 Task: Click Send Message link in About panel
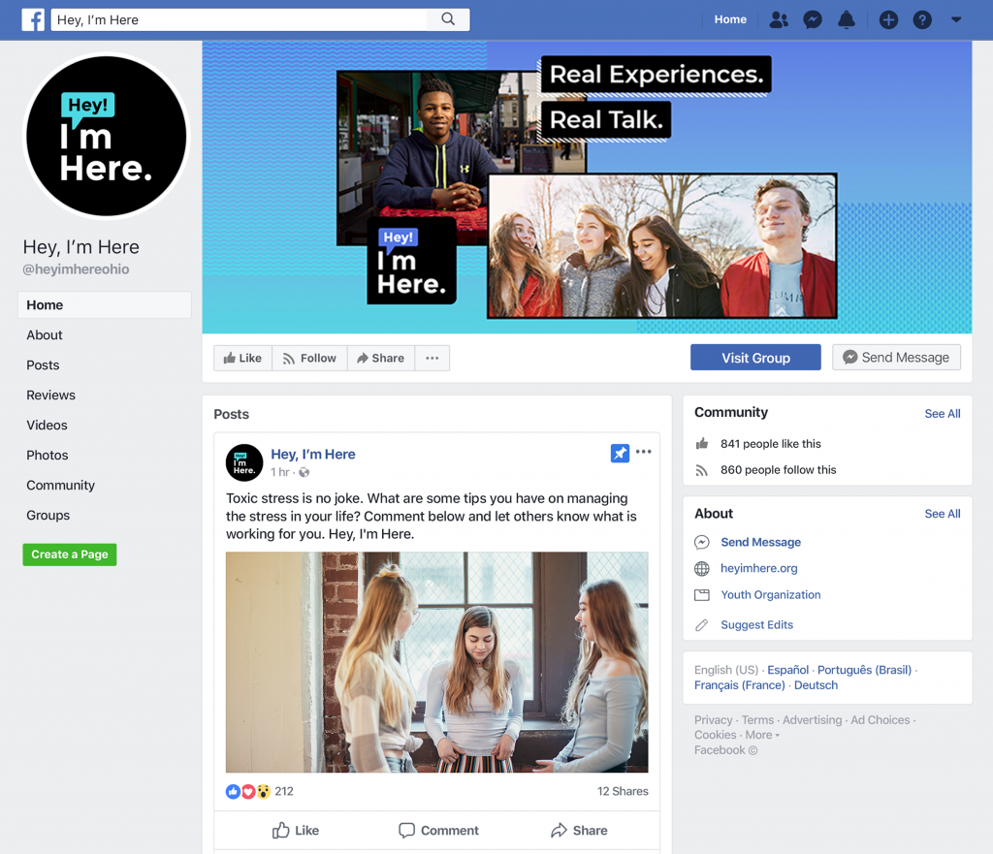click(760, 543)
